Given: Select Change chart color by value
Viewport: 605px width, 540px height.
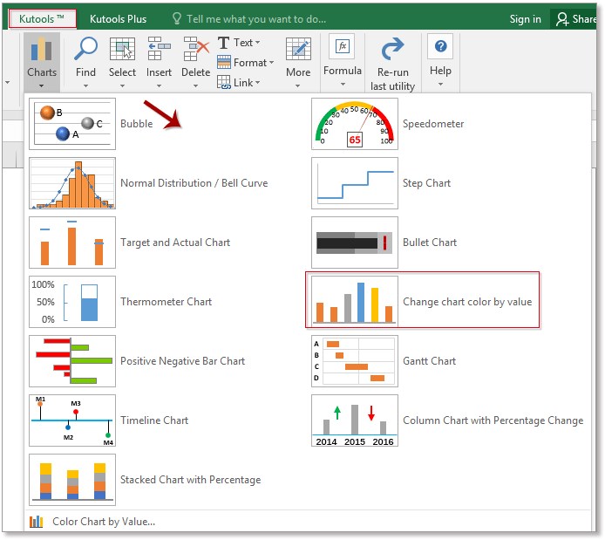Looking at the screenshot, I should click(x=423, y=300).
